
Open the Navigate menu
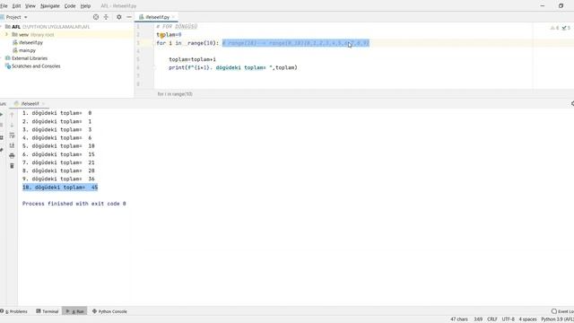coord(50,6)
